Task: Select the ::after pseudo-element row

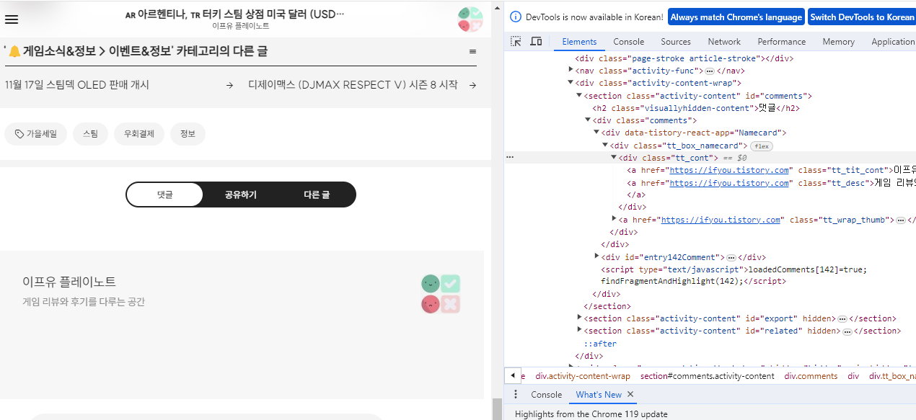Action: [x=600, y=344]
